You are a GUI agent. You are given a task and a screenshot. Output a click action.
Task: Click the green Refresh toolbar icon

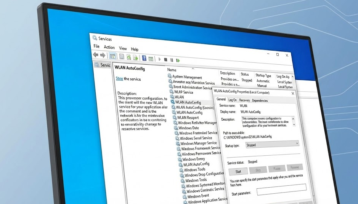tap(129, 57)
